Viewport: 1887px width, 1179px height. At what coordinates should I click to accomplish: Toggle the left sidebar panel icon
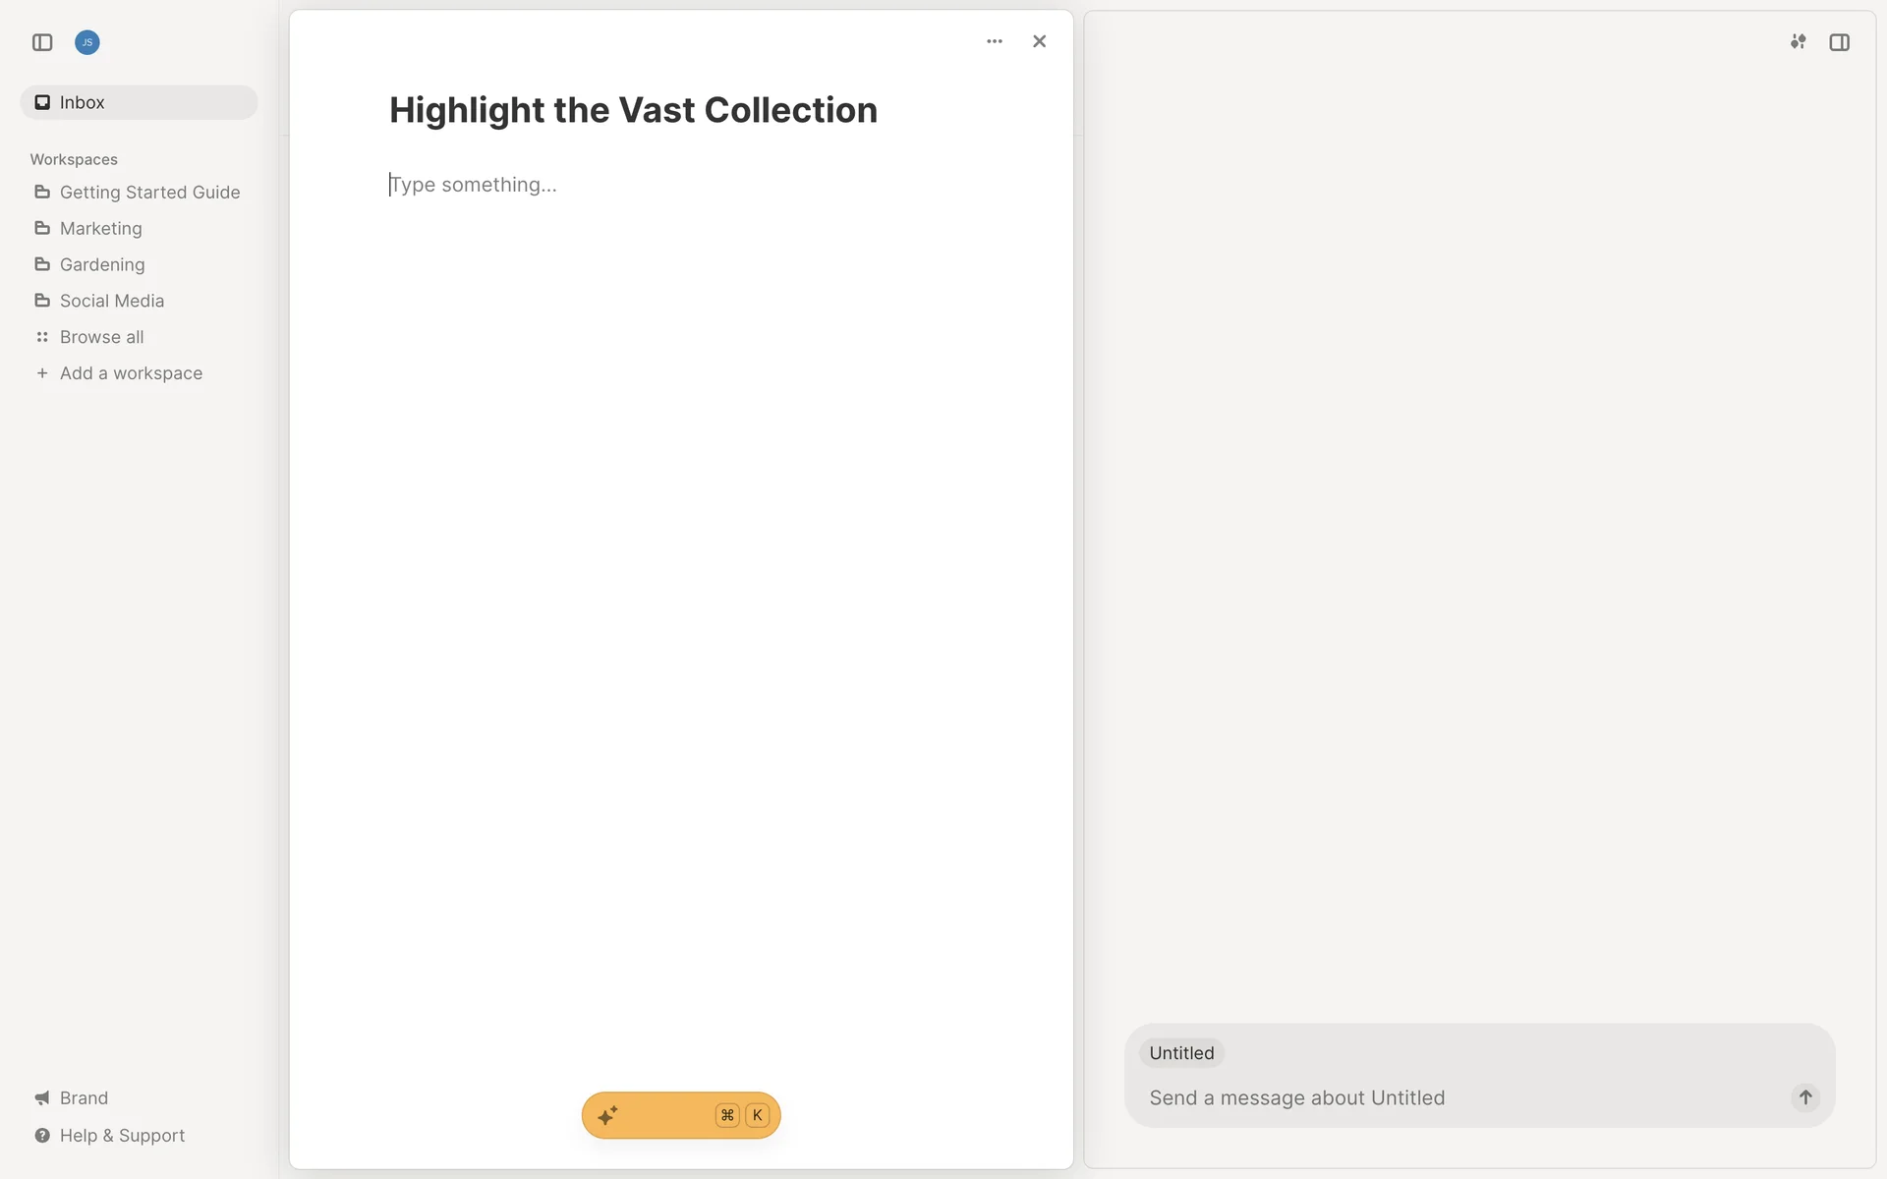(x=42, y=42)
